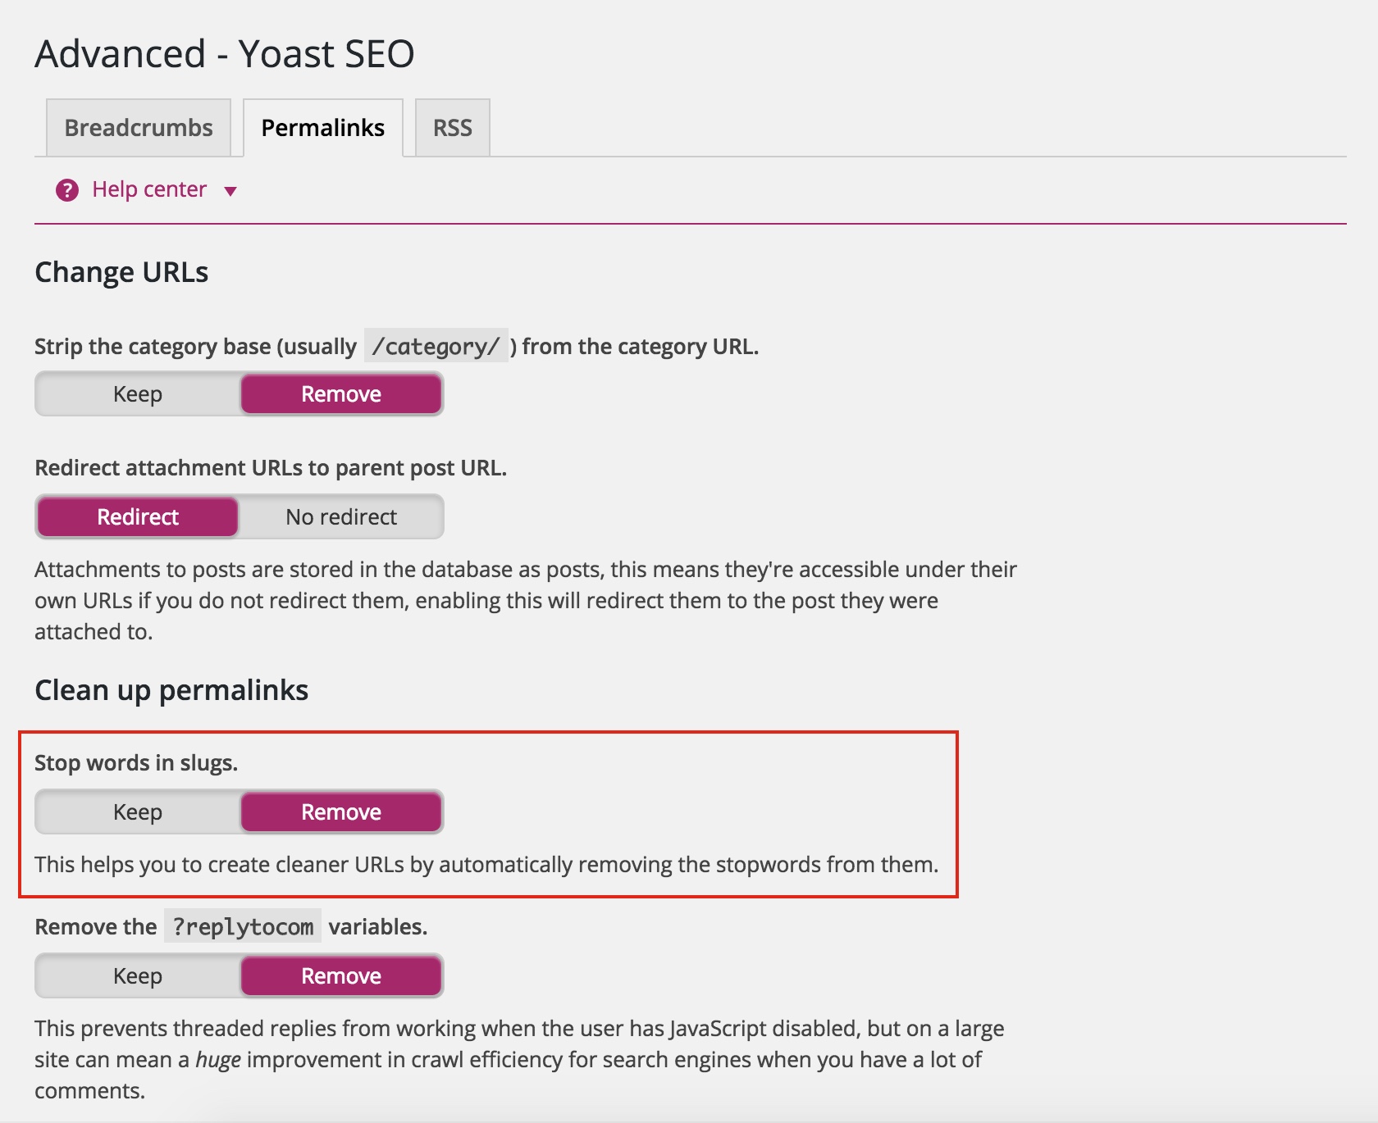
Task: Click the Advanced - Yoast SEO page title
Action: tap(225, 54)
